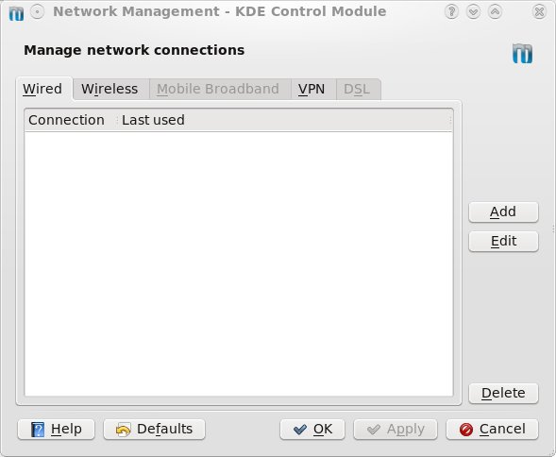This screenshot has width=556, height=457.
Task: Open Help with the bottom Help button
Action: (x=56, y=430)
